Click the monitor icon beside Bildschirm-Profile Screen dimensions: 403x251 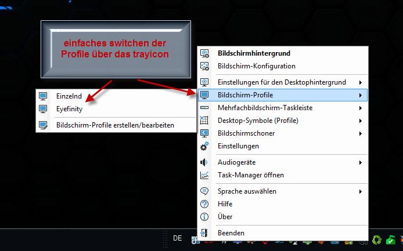click(x=204, y=95)
